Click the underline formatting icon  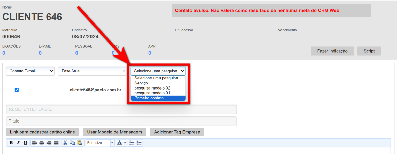(x=25, y=143)
